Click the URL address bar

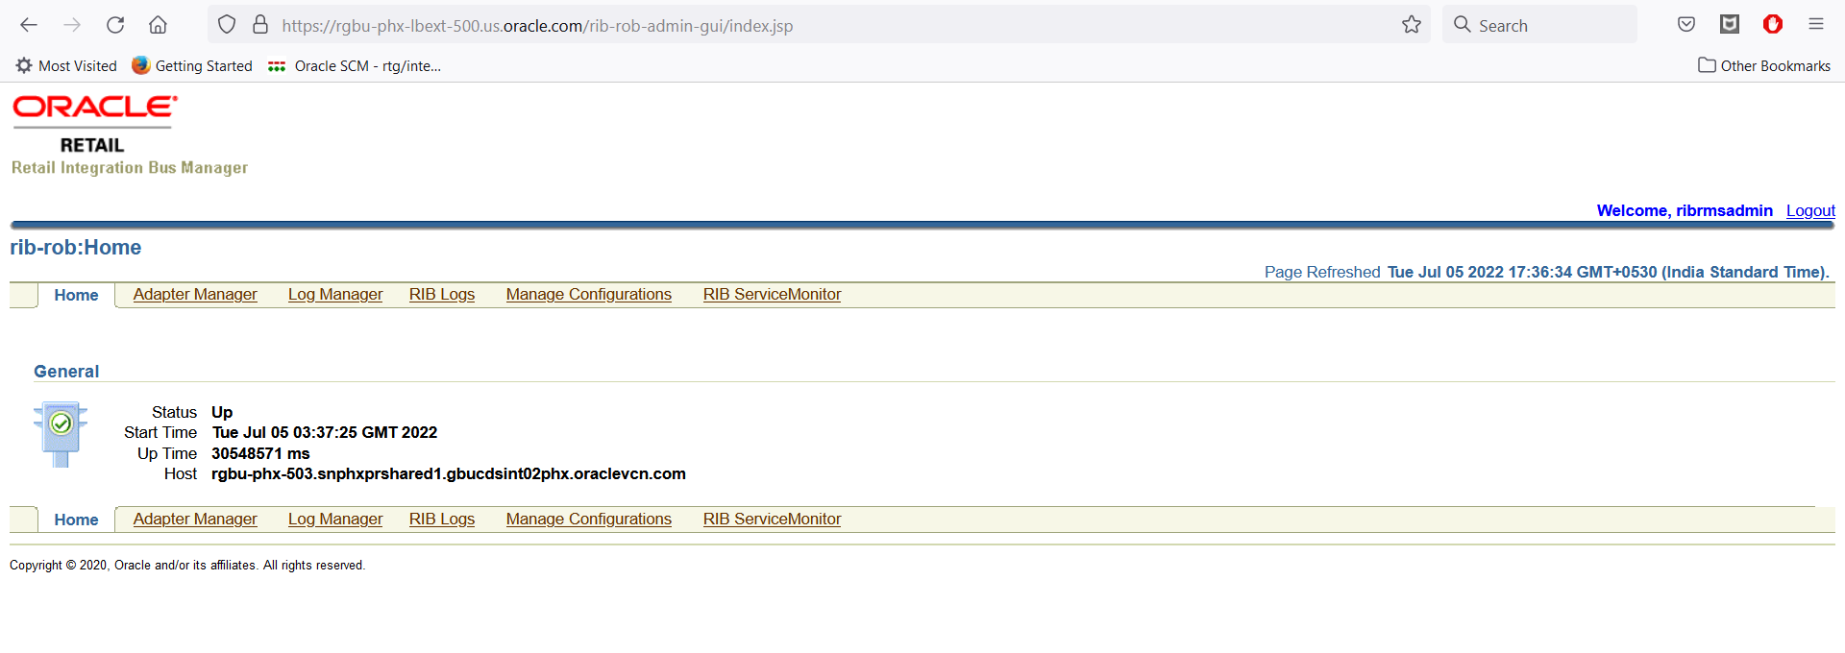tap(817, 25)
